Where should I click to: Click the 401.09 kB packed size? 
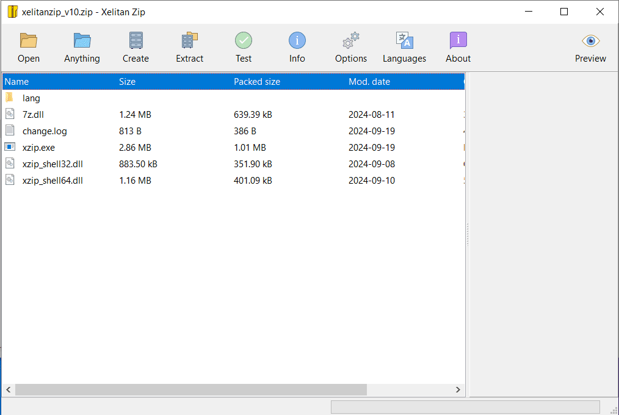253,181
